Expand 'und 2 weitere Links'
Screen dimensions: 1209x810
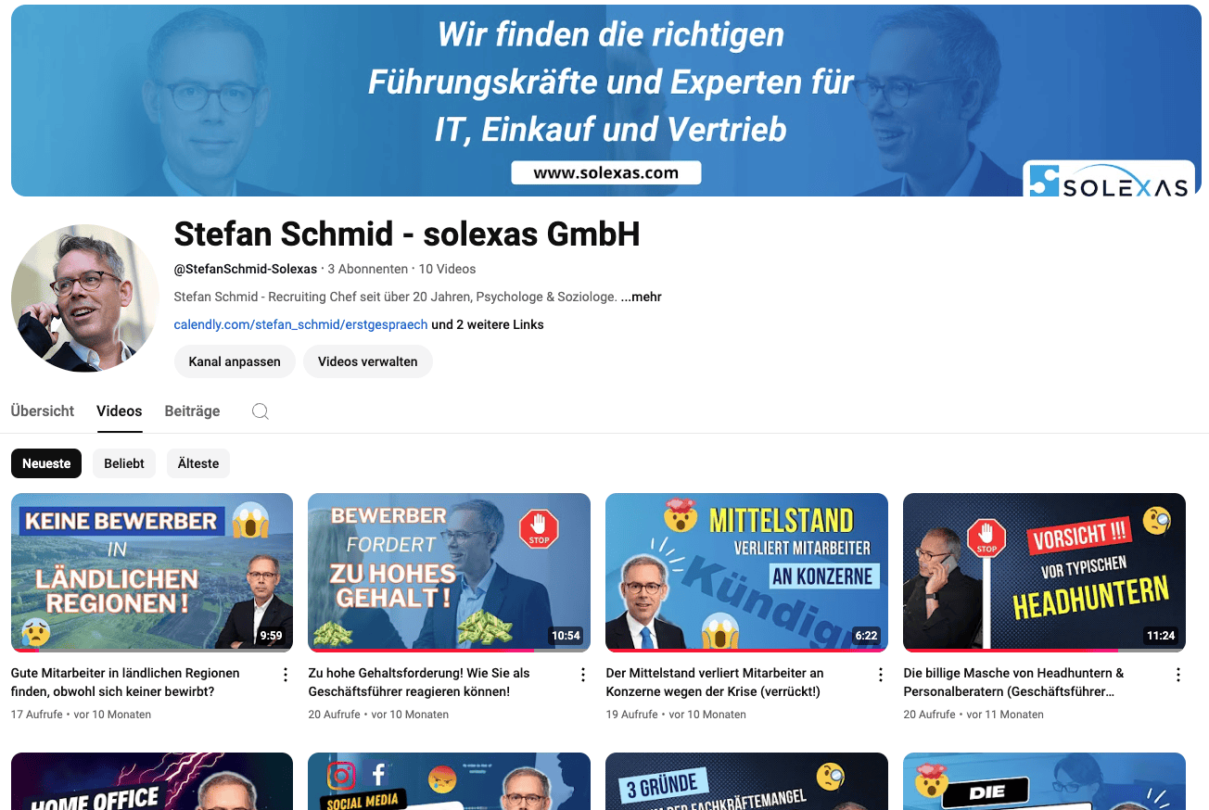(488, 325)
